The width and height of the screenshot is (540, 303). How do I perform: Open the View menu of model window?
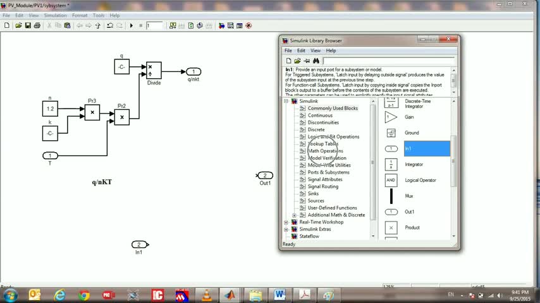(34, 16)
